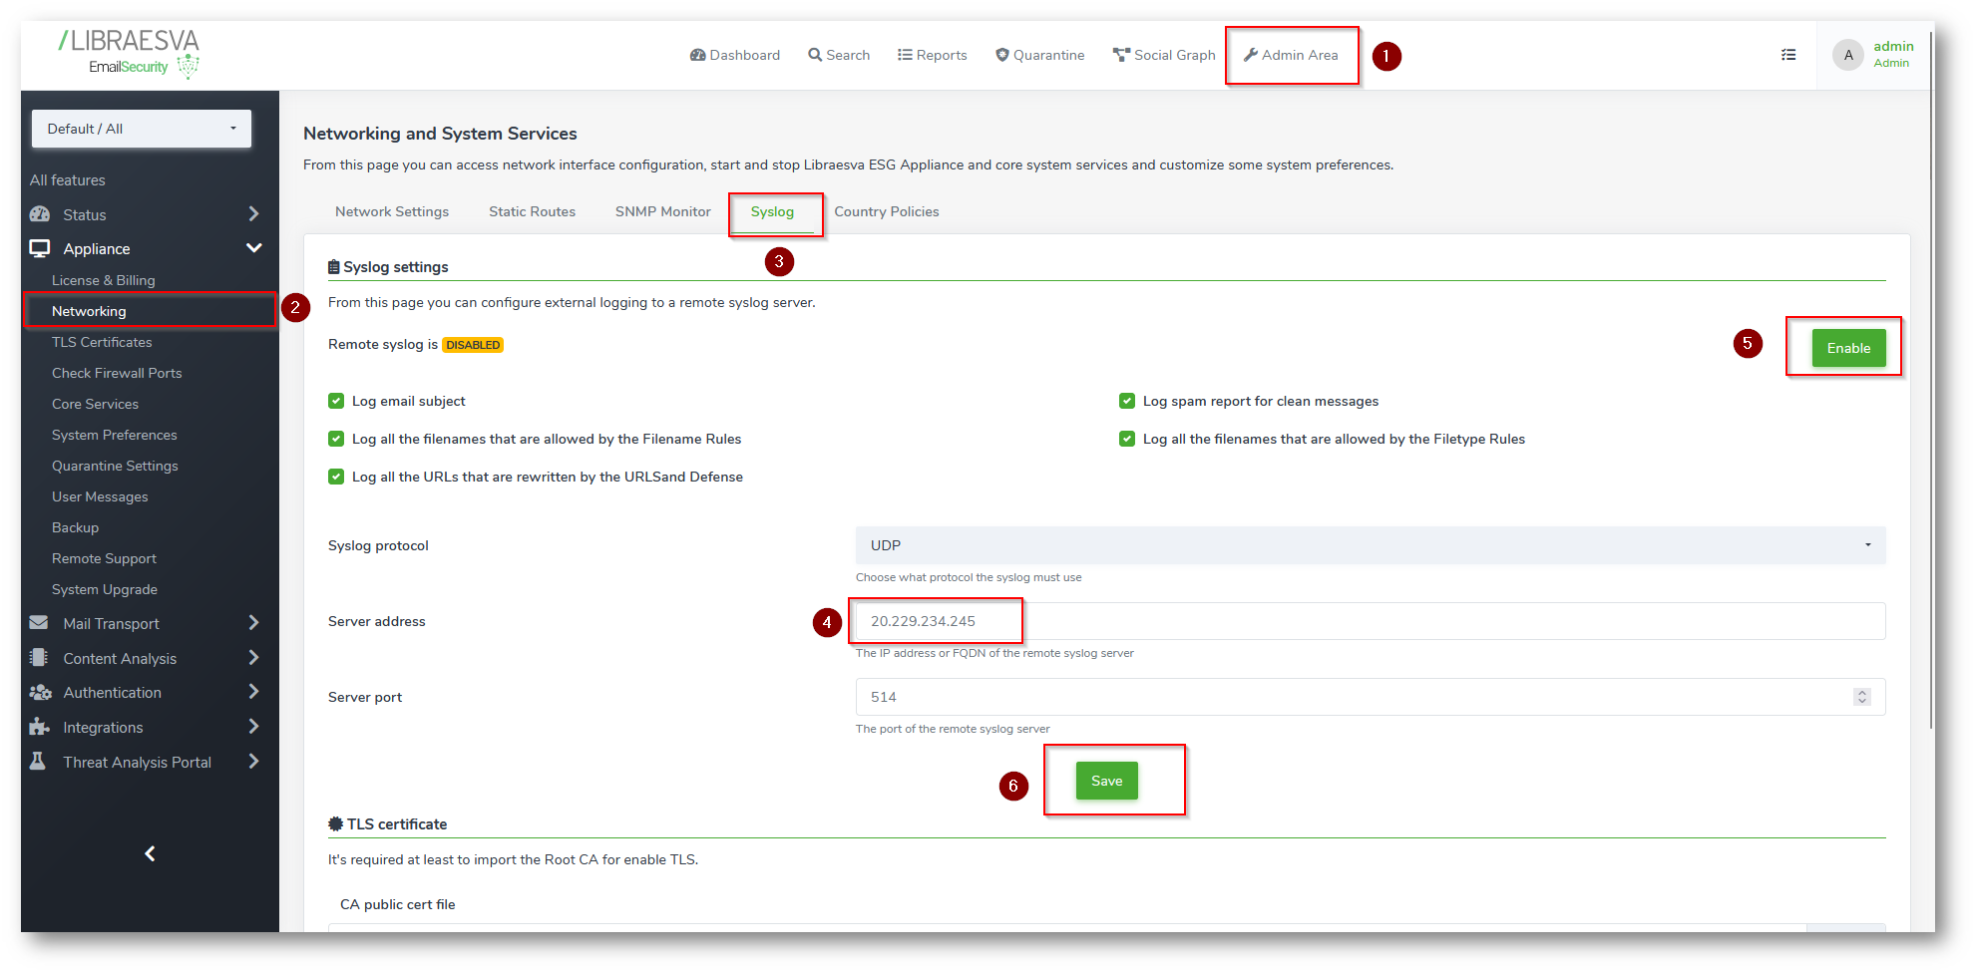
Task: Switch to the Static Routes tab
Action: (533, 211)
